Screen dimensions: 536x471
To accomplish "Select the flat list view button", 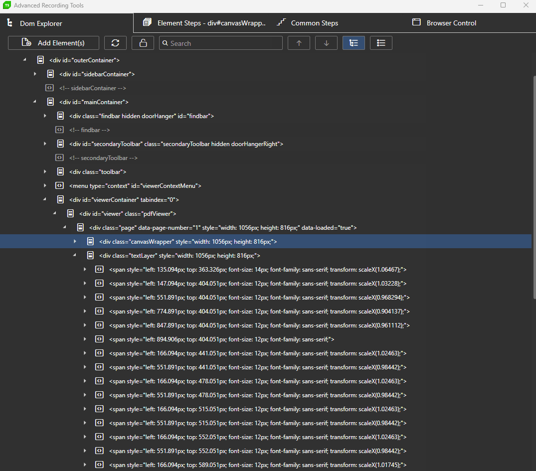I will click(381, 43).
